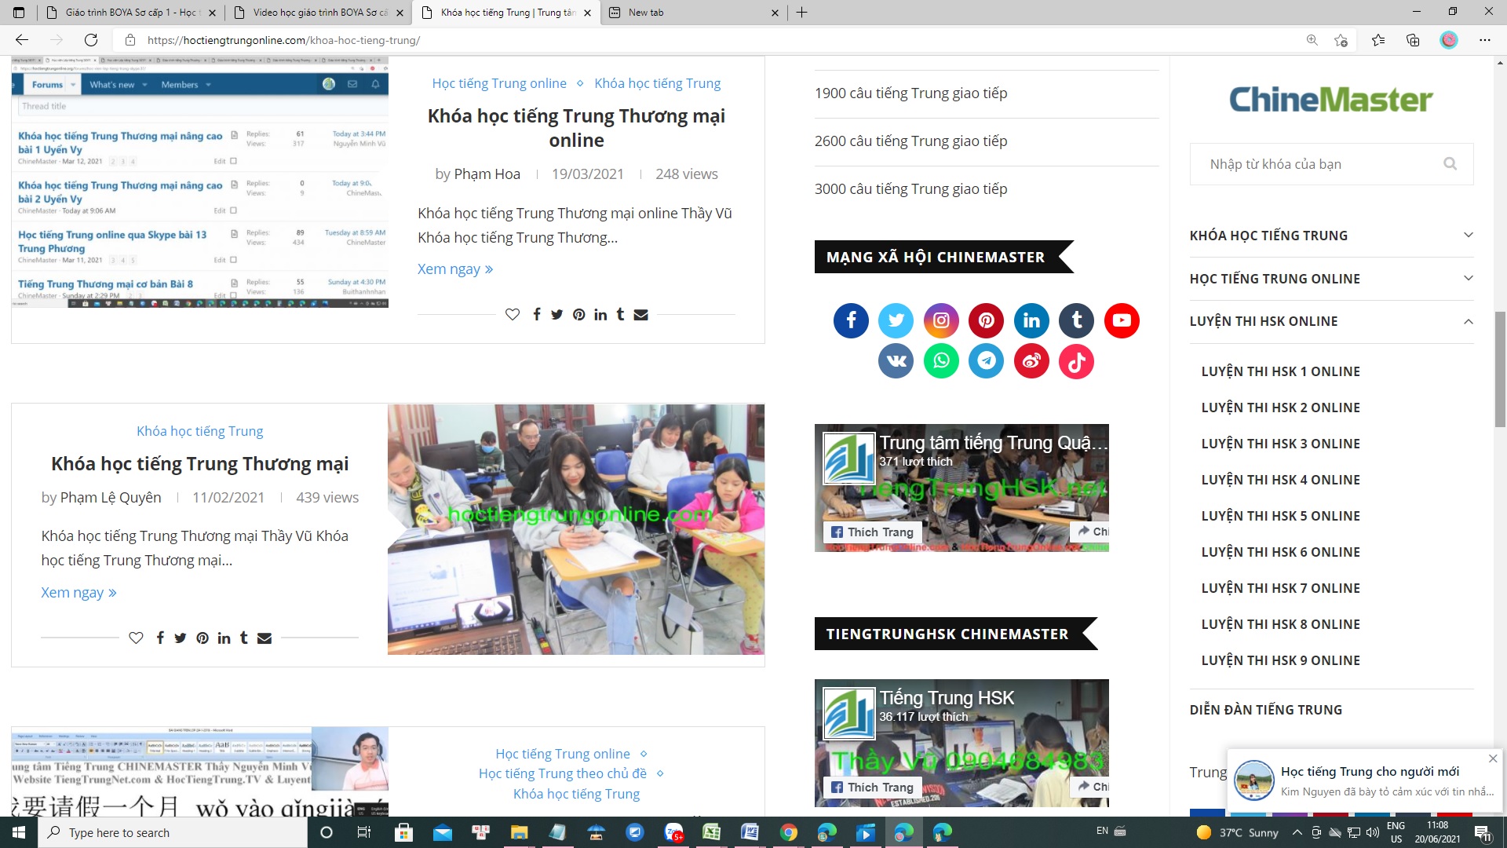Add this page to browser favorites star
The image size is (1507, 848).
(1341, 40)
